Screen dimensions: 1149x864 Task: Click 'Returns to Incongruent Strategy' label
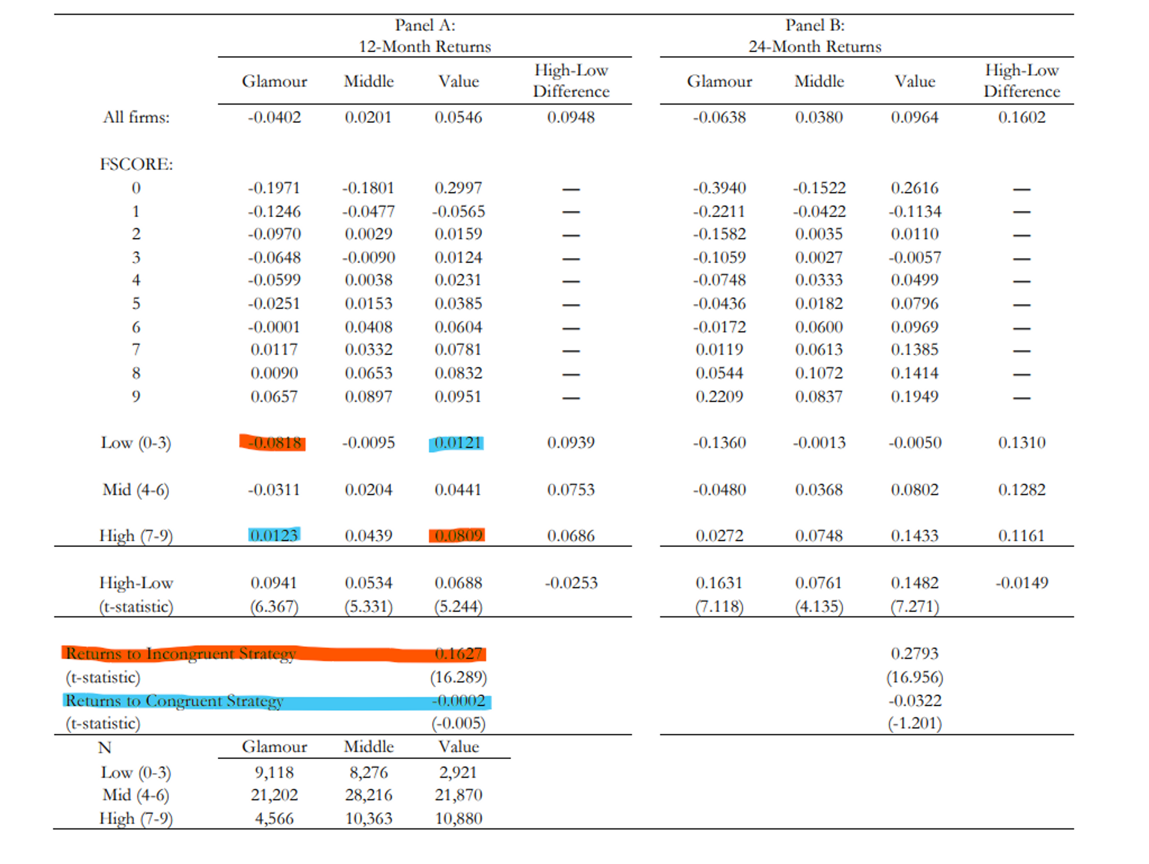coord(181,654)
